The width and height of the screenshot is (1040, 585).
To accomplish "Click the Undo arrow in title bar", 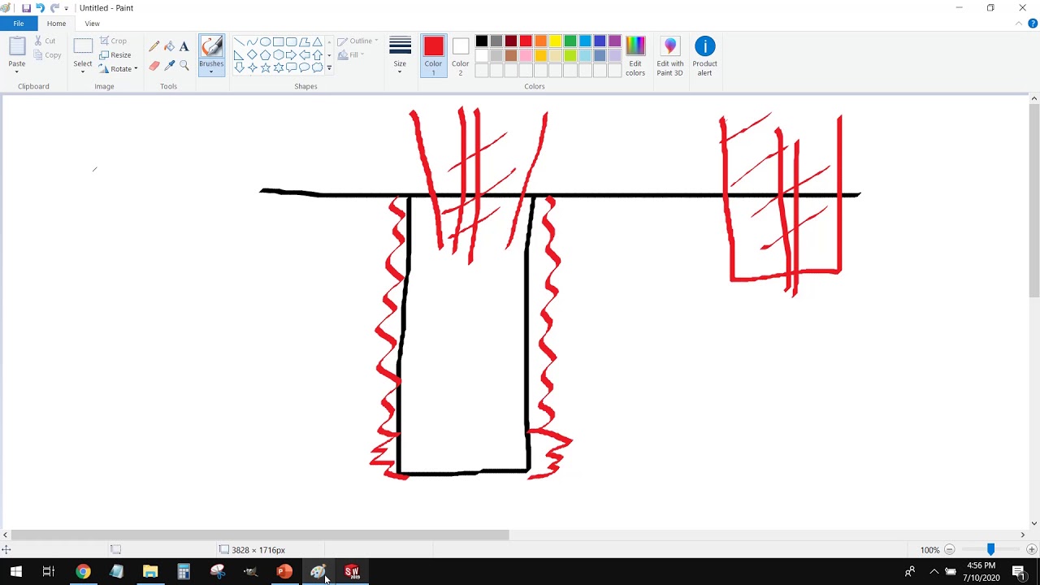I will coord(40,8).
